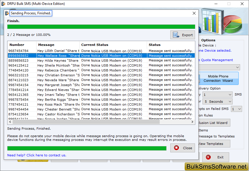Select row with number 7784541214

click(101, 90)
